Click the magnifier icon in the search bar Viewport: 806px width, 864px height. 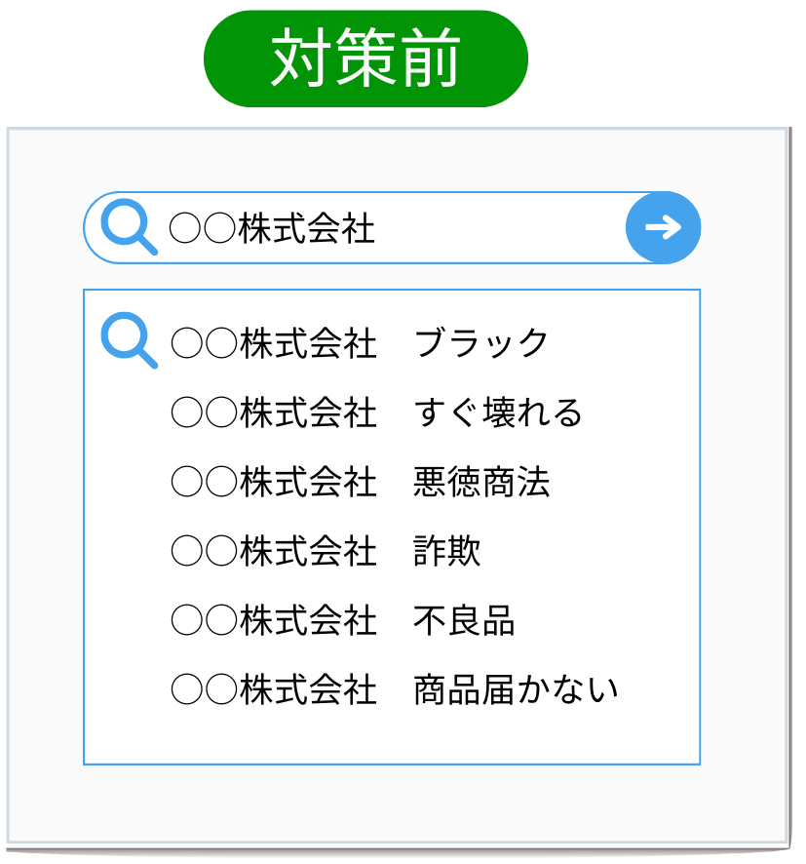[128, 227]
